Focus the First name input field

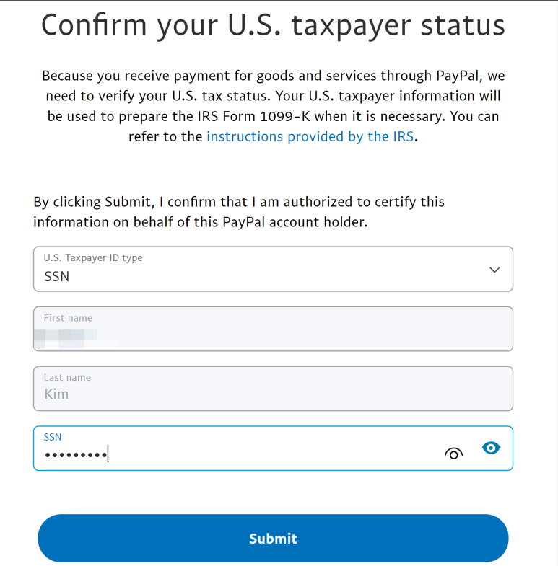click(273, 329)
